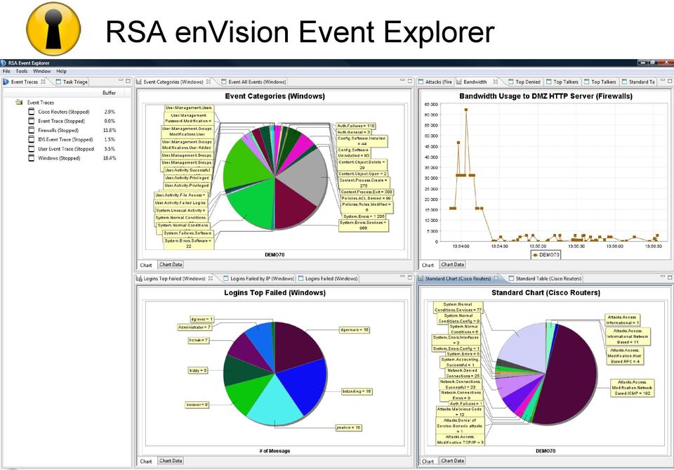Maximize the Bandwidth chart panel

[x=670, y=80]
